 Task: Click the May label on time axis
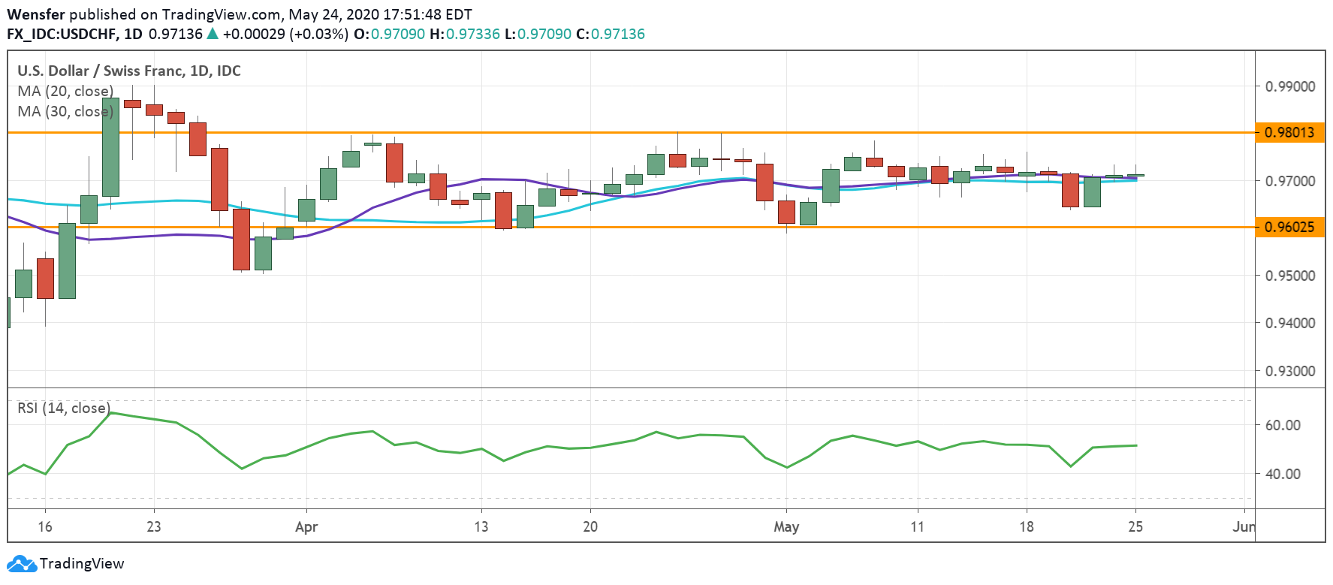click(786, 526)
